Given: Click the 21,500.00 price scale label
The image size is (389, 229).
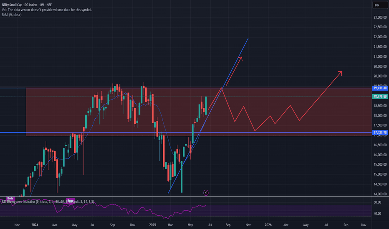Looking at the screenshot, I should tap(380, 47).
